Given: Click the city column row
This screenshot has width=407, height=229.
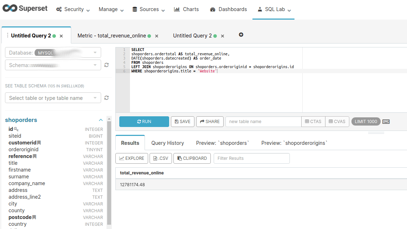Looking at the screenshot, I should click(56, 204).
